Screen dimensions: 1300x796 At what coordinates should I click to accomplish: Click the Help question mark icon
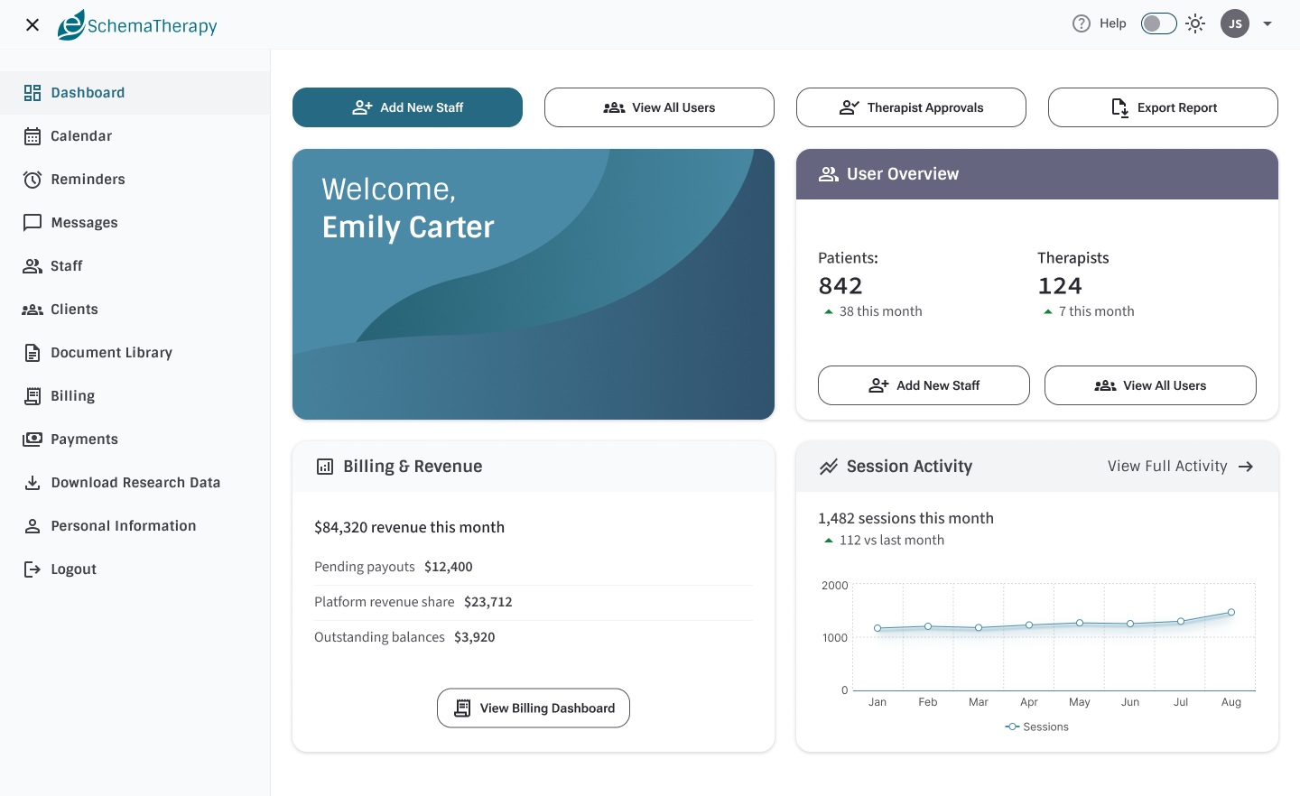click(1082, 23)
